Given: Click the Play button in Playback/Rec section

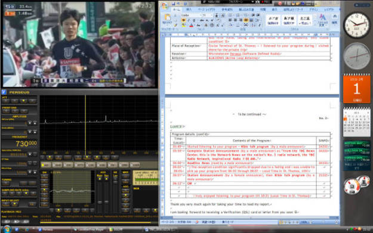Looking at the screenshot, I should click(x=16, y=221).
